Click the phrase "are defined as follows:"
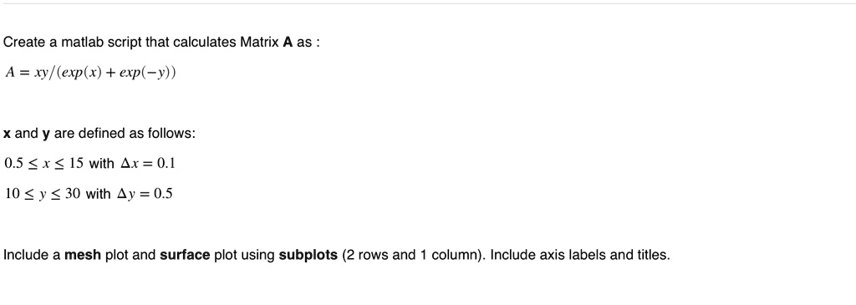The height and width of the screenshot is (305, 856). pos(125,134)
